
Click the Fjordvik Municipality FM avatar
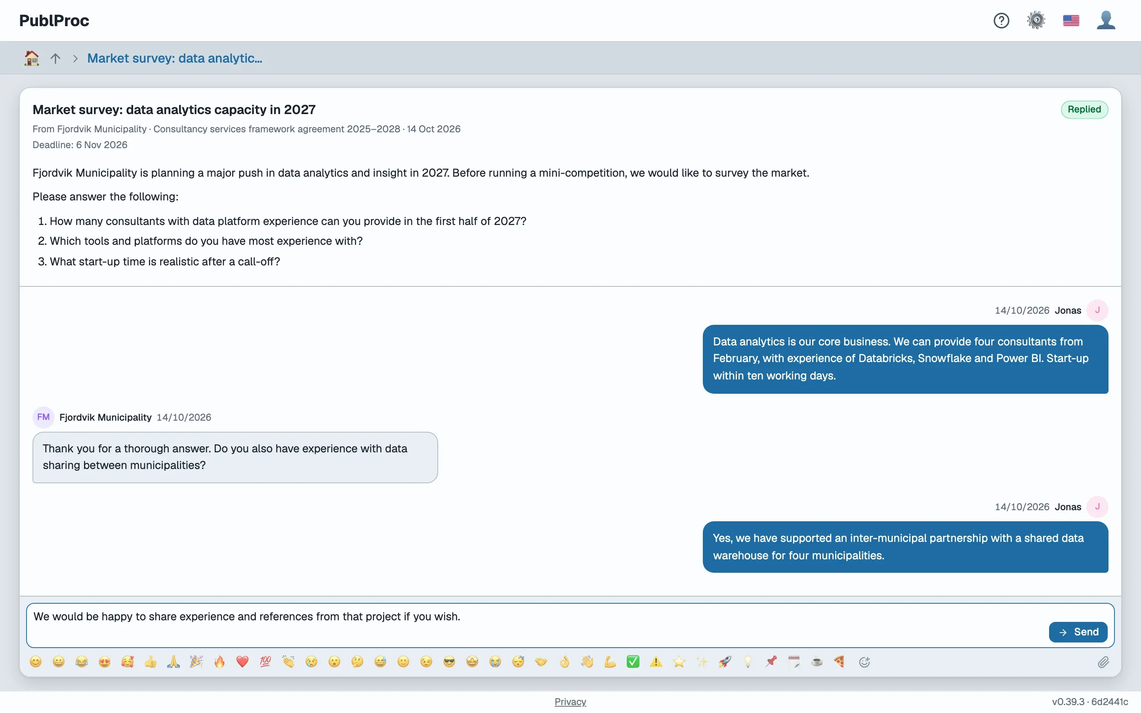pyautogui.click(x=43, y=418)
